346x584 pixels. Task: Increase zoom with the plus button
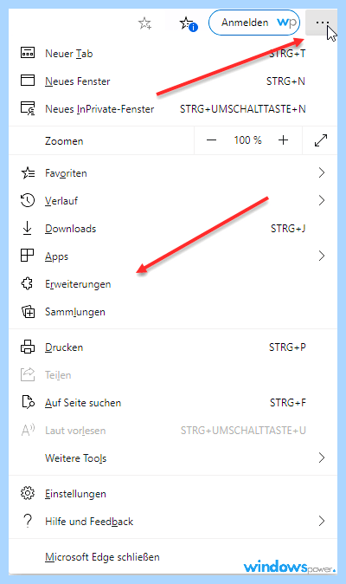(283, 140)
